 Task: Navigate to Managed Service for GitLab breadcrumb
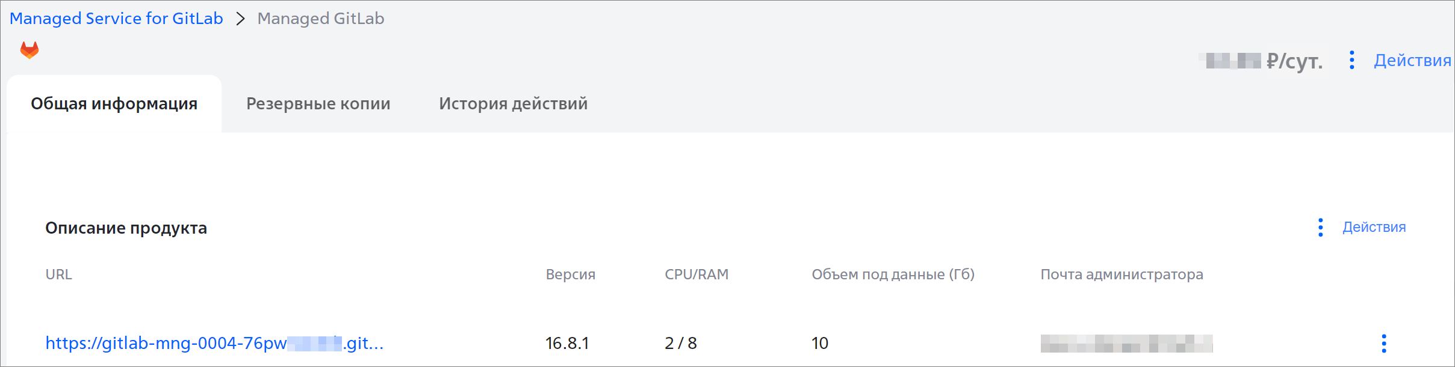[x=116, y=19]
